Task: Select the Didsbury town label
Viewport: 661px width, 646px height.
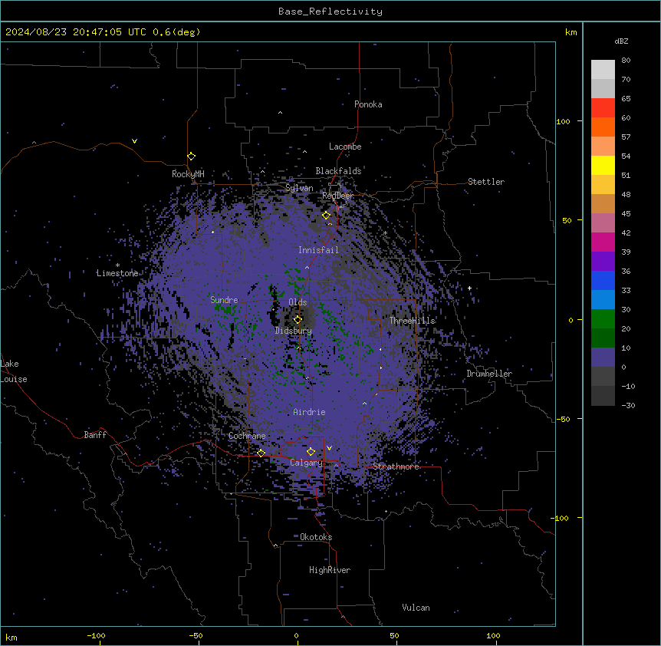Action: point(294,331)
